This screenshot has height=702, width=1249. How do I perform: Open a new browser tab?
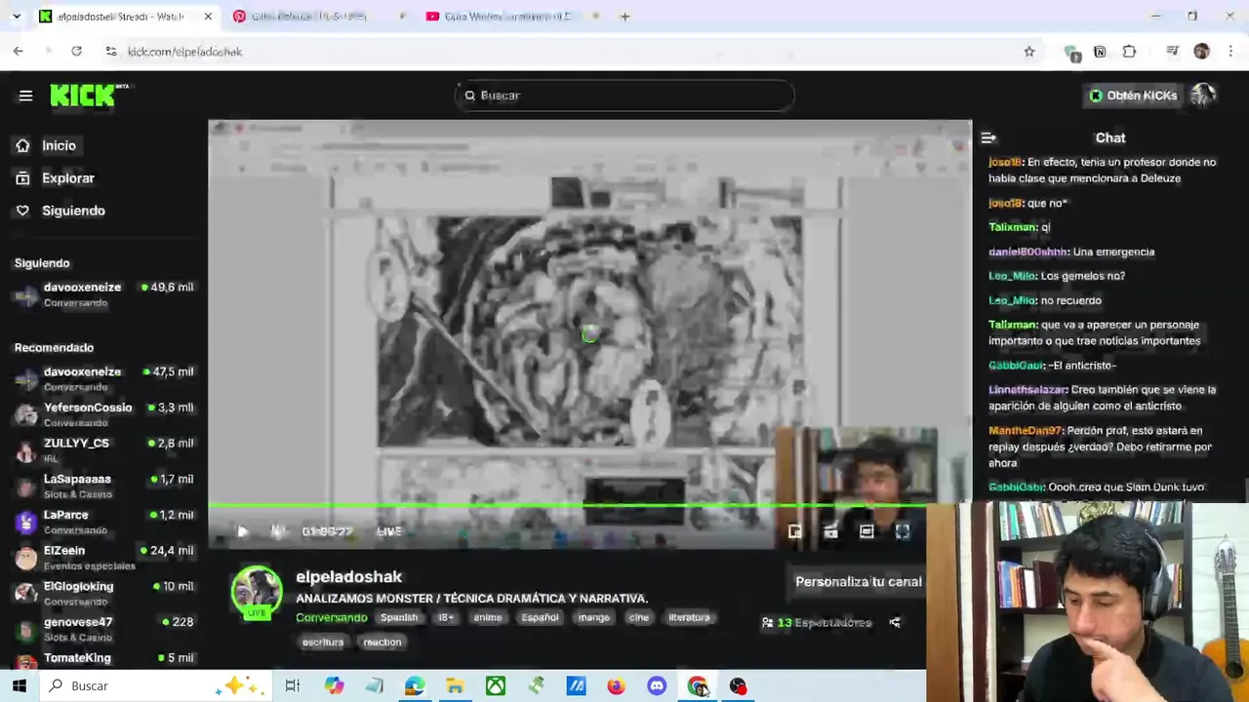[625, 17]
